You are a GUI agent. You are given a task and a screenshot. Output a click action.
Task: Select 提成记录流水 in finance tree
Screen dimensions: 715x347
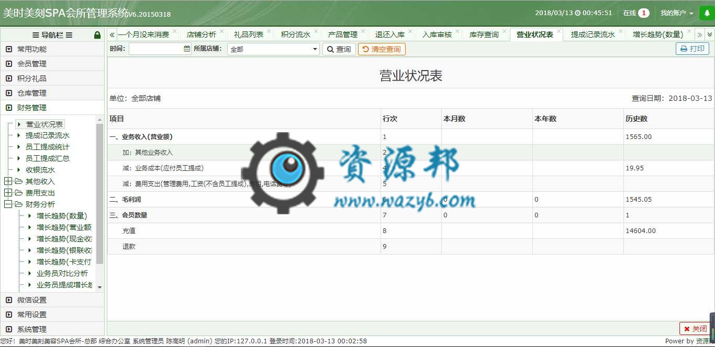coord(48,135)
